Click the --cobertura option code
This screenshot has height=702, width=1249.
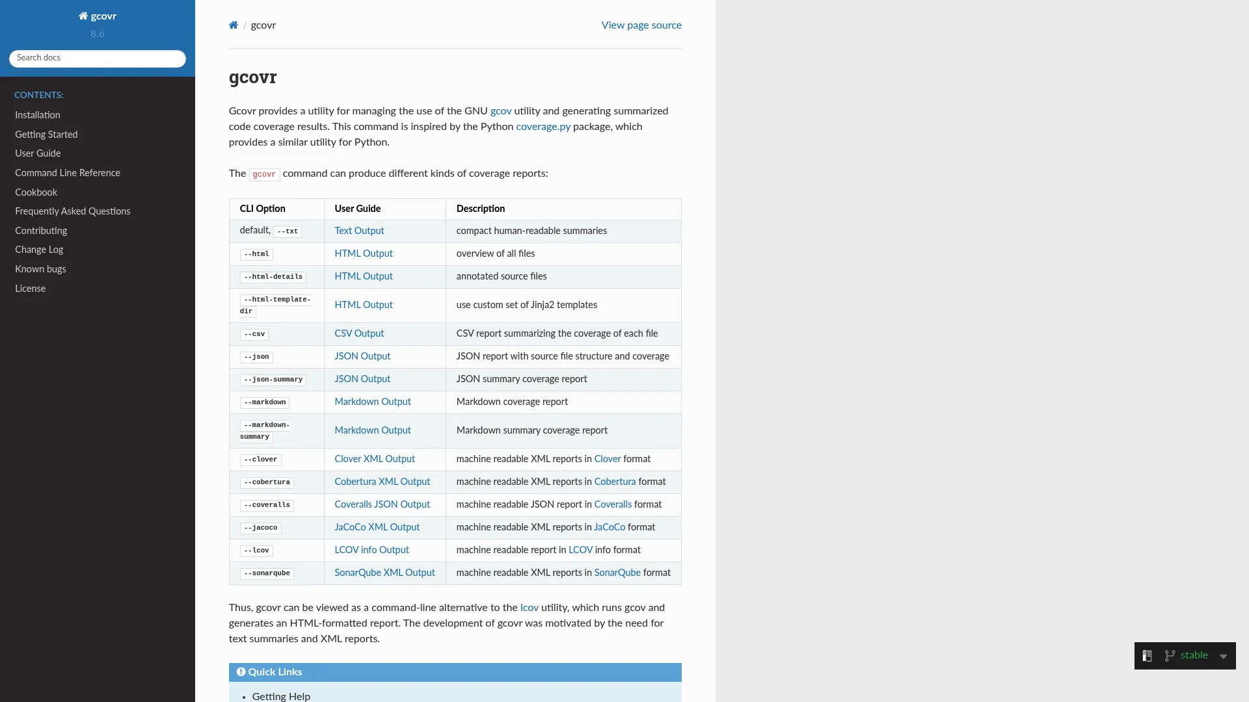tap(267, 482)
